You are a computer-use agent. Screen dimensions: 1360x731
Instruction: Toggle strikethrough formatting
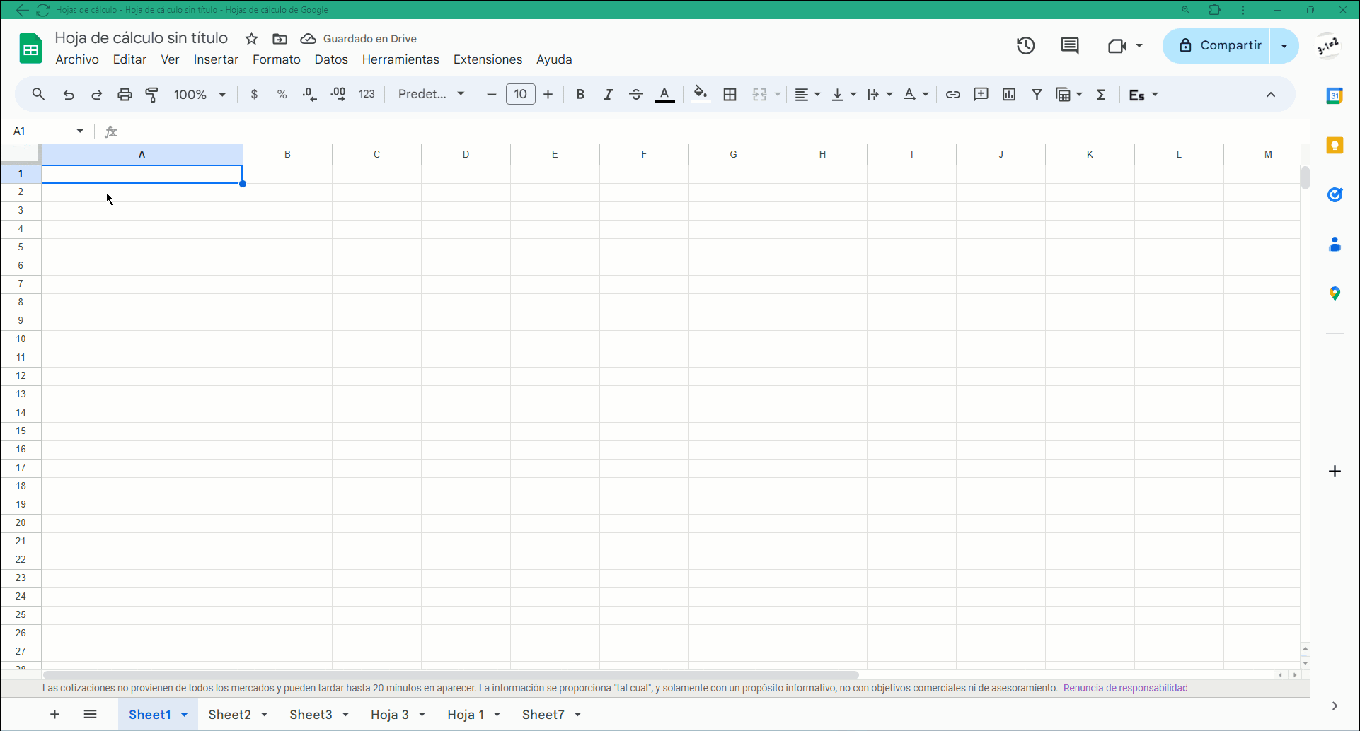click(636, 95)
